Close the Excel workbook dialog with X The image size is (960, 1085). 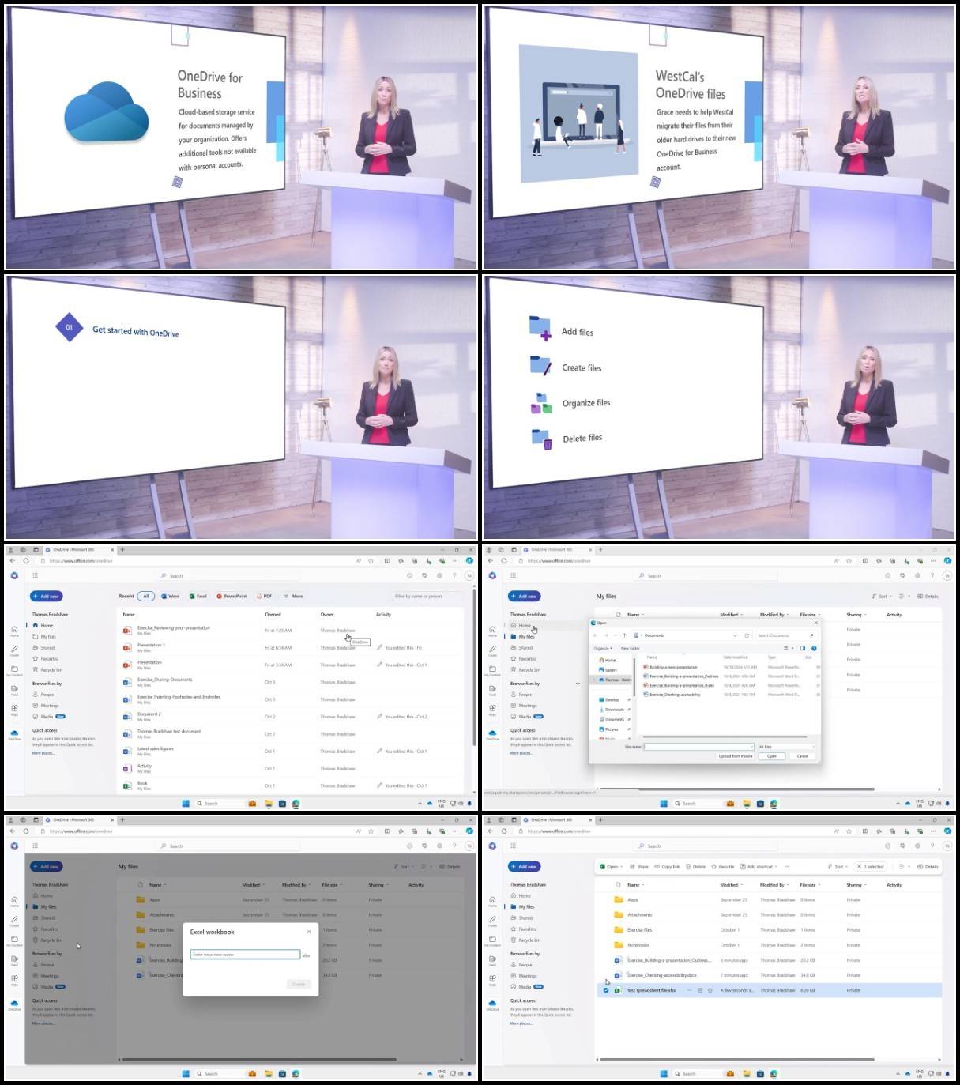pos(309,932)
